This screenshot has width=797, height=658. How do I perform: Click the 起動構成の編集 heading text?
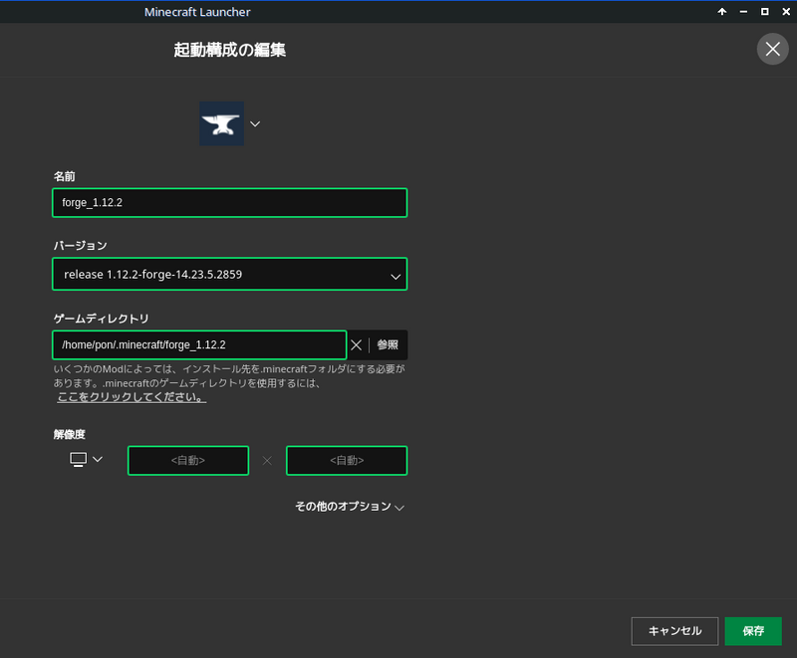tap(230, 50)
